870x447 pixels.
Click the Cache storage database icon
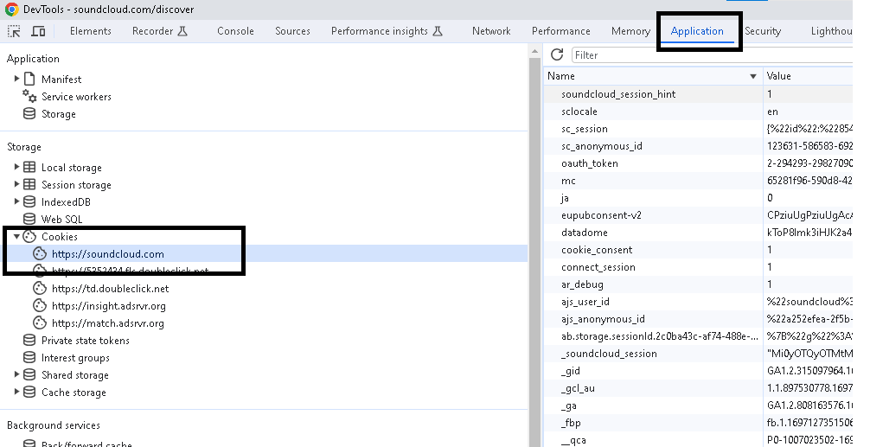(x=29, y=392)
